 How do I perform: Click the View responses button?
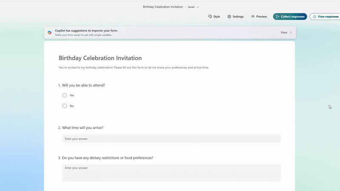pyautogui.click(x=325, y=17)
